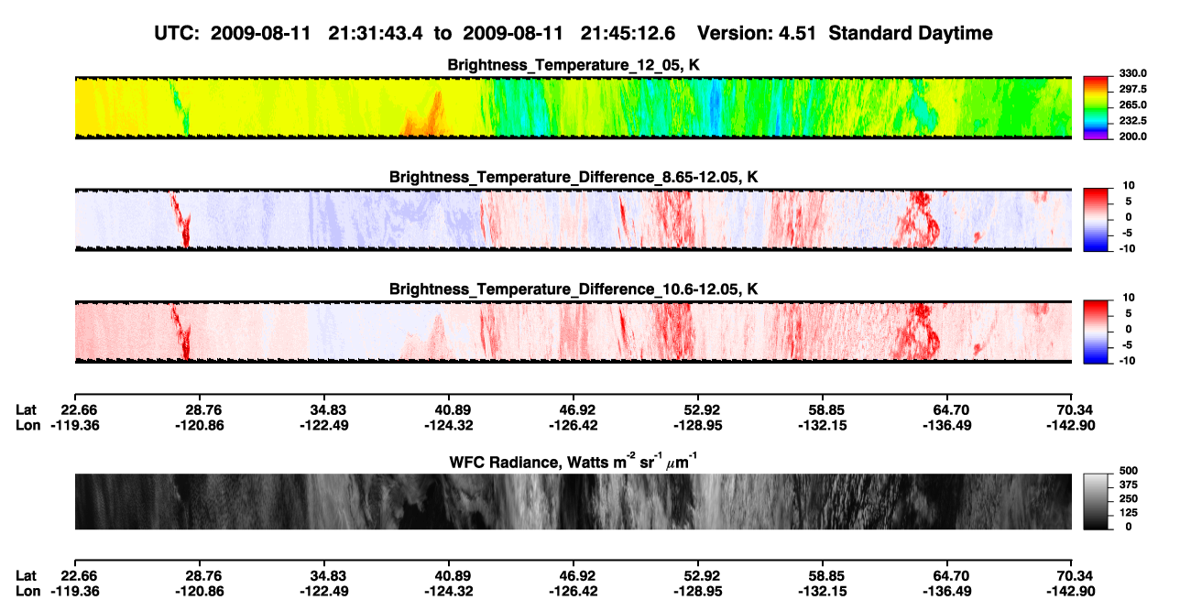Click the '330.0' colorbar tick label
1191x611 pixels.
pos(1132,73)
